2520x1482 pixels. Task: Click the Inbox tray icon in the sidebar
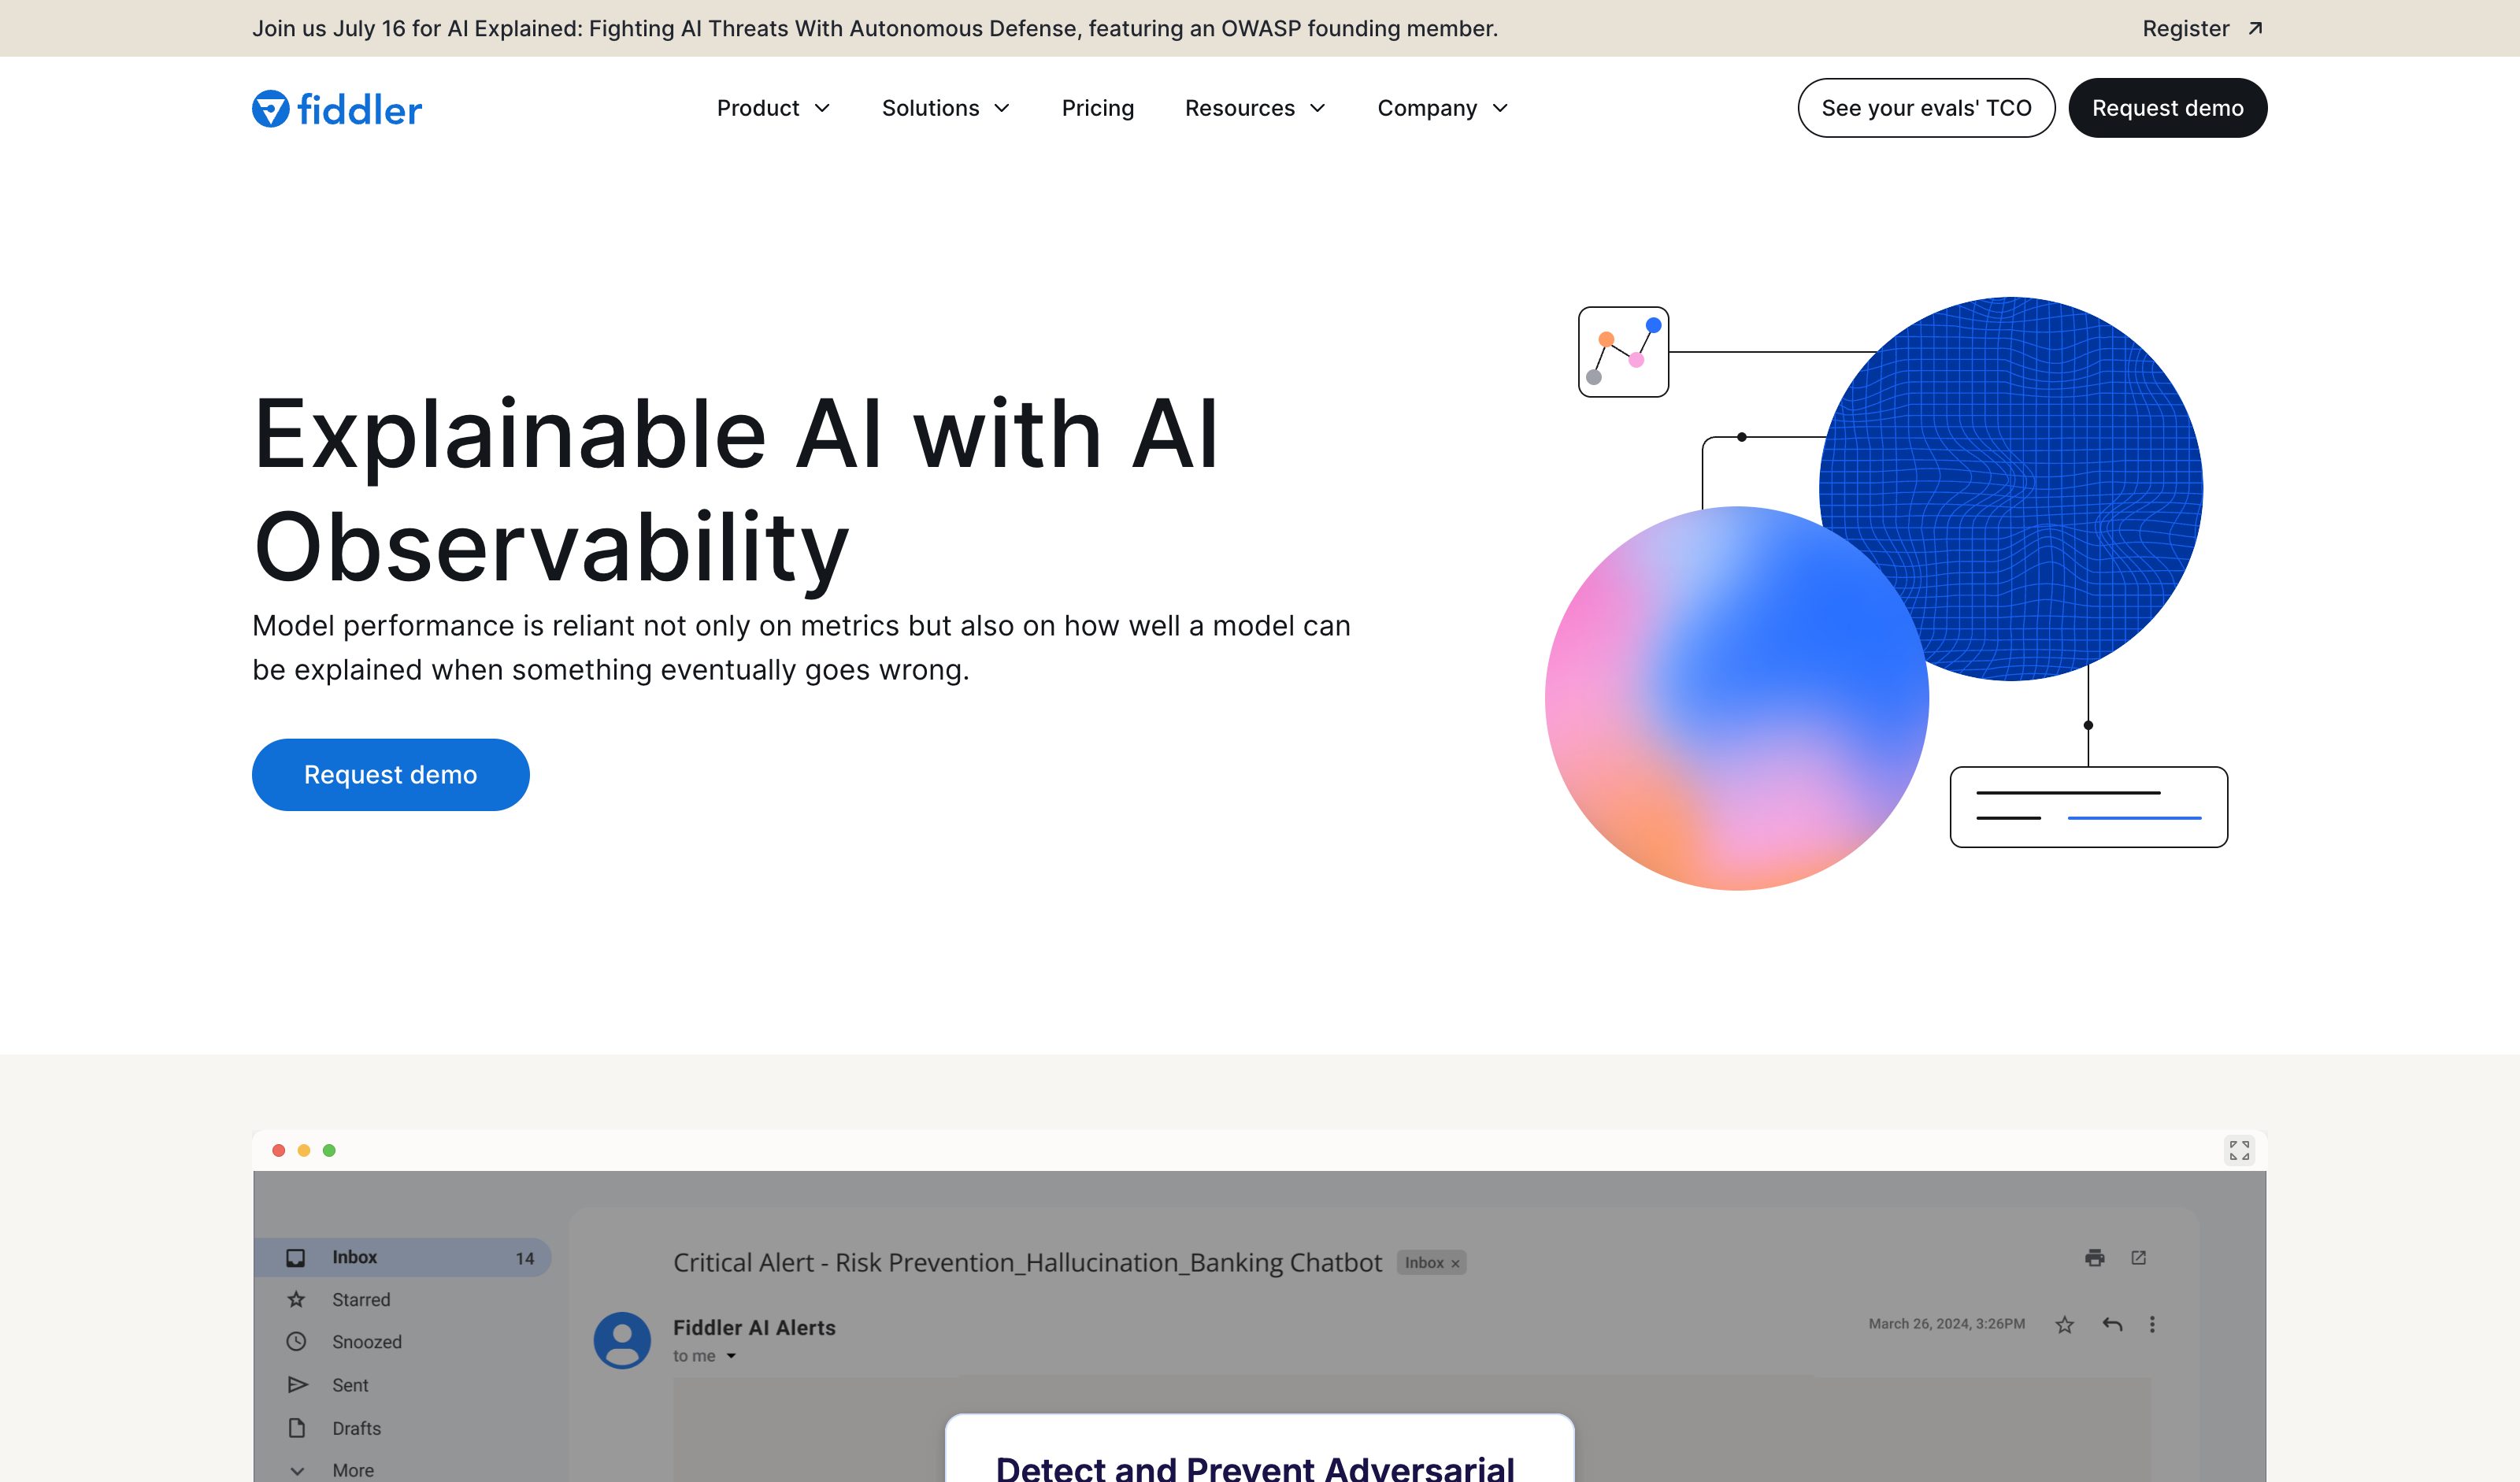click(296, 1257)
